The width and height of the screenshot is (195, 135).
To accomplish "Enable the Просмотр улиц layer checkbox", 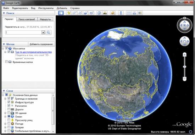I will [9, 120].
